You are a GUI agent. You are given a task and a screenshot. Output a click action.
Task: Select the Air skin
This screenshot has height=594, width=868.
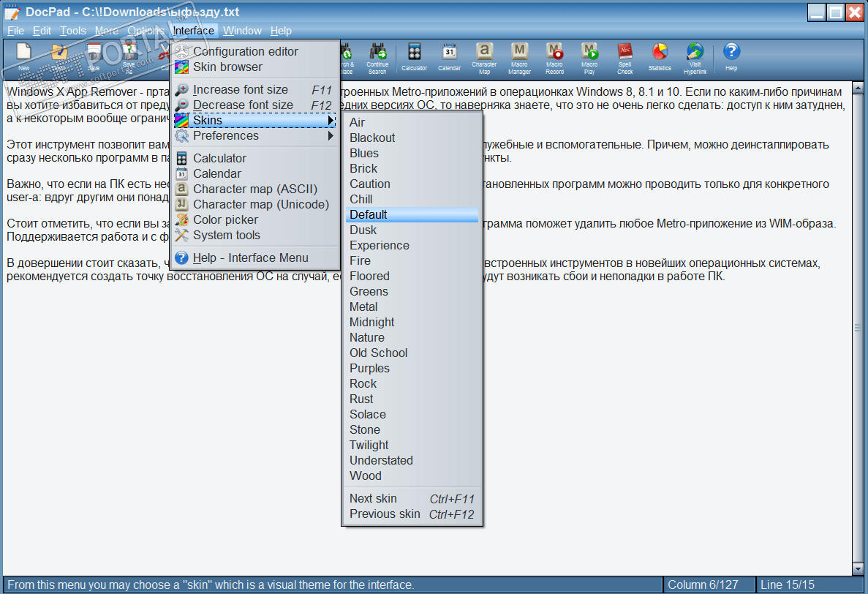pos(412,122)
